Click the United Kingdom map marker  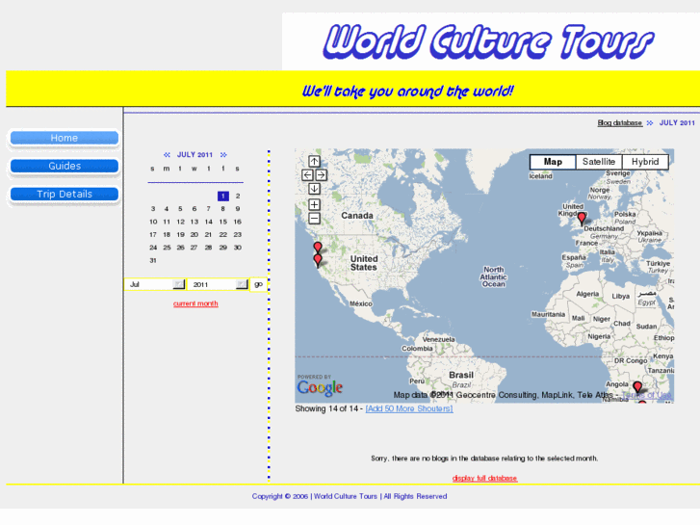click(x=582, y=219)
